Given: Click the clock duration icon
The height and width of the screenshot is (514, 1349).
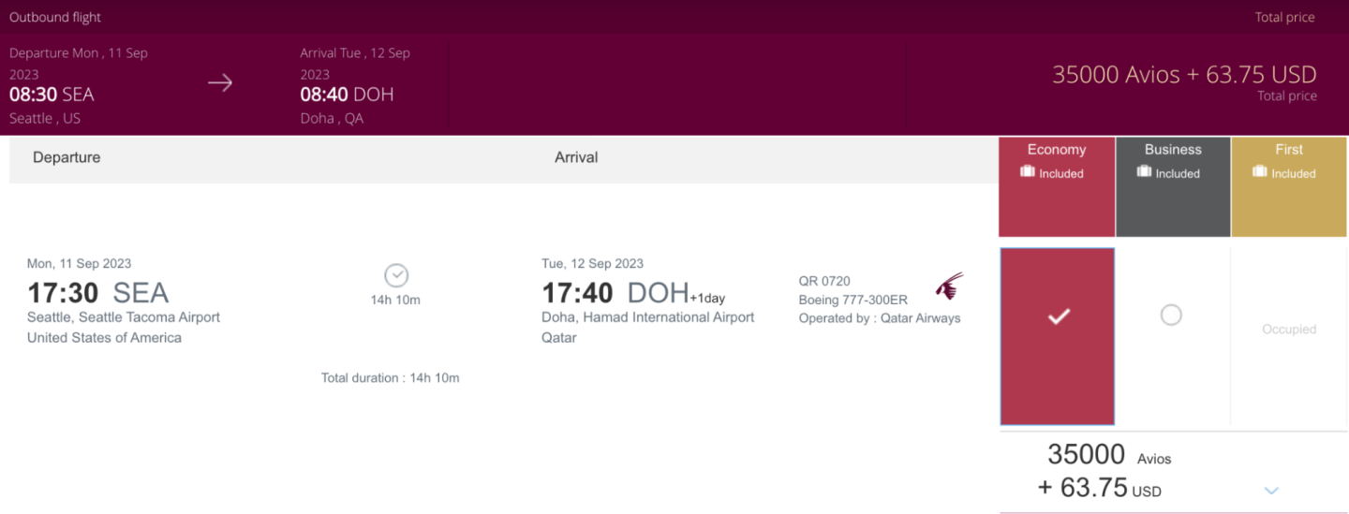Looking at the screenshot, I should pyautogui.click(x=396, y=275).
